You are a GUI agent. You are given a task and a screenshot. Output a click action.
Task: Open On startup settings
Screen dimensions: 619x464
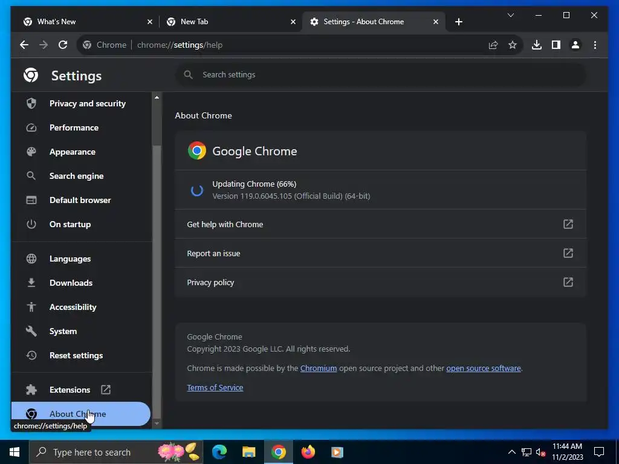click(x=82, y=224)
